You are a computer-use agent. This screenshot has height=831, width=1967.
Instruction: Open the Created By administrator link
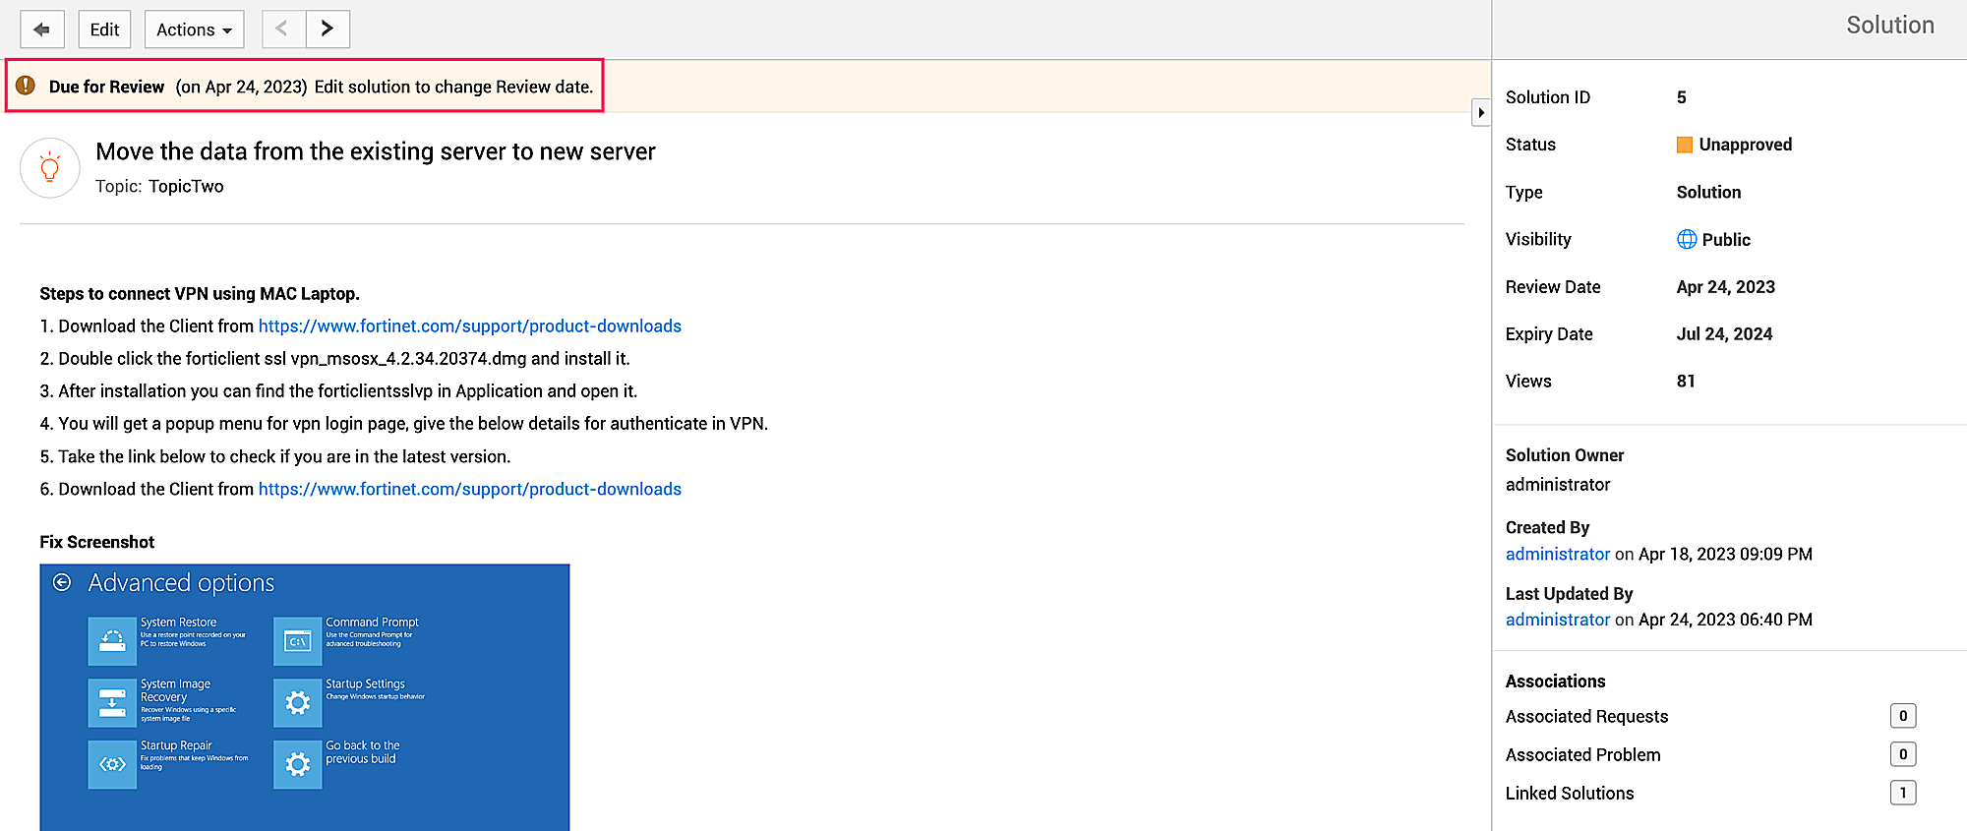click(1557, 554)
